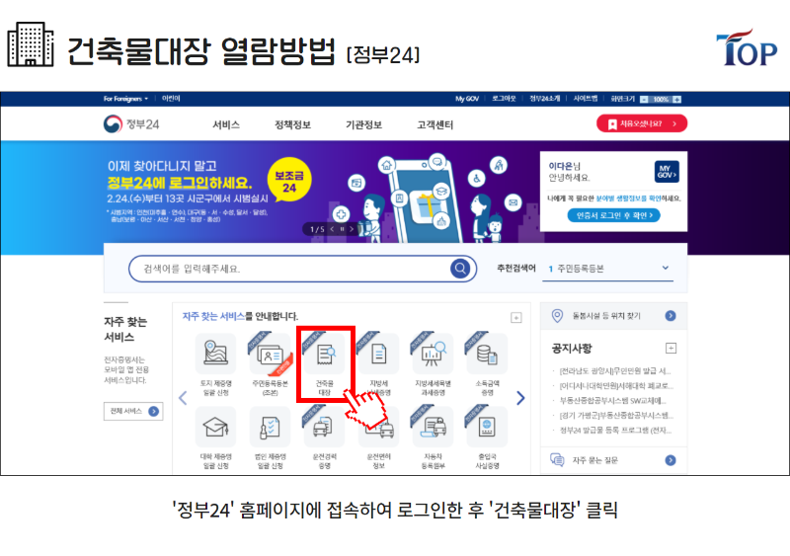
Task: Show the next banner slide
Action: coord(352,229)
